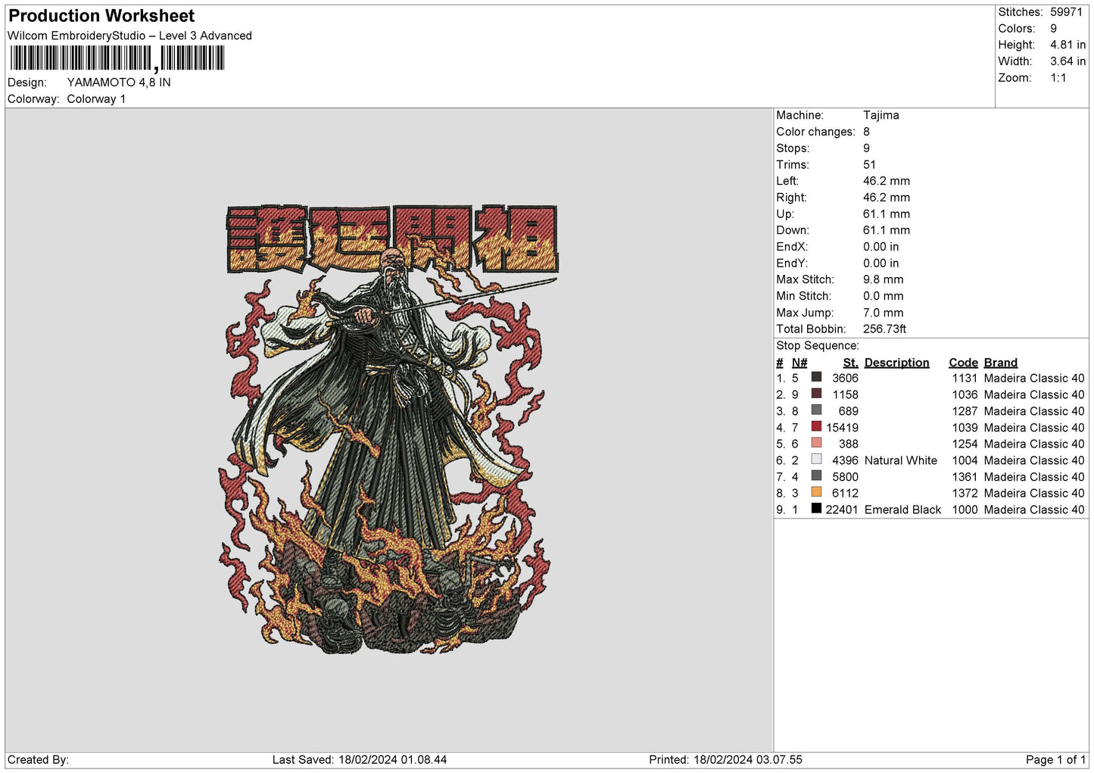Viewport: 1094px width, 773px height.
Task: Click the 'Created By:' footer label
Action: click(x=38, y=759)
